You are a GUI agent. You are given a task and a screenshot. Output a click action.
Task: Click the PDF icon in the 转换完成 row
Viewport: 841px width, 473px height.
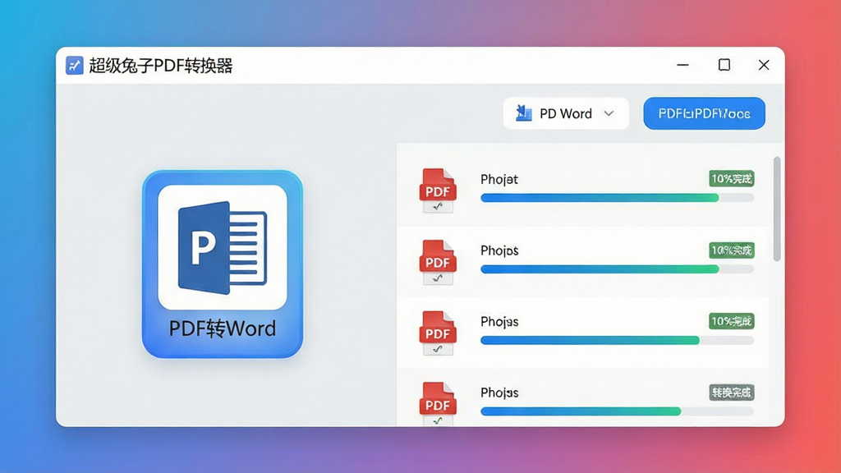438,403
